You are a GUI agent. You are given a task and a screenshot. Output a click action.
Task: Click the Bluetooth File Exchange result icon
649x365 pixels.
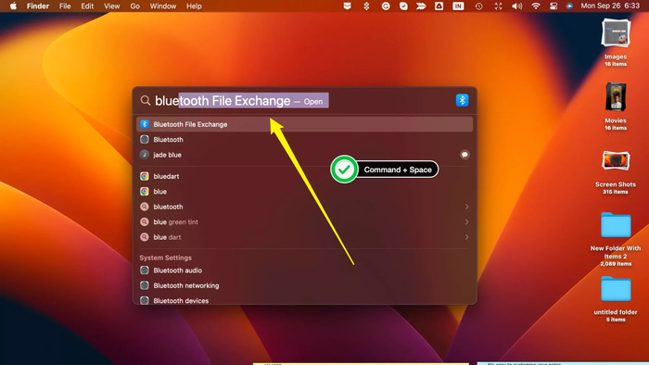click(144, 124)
